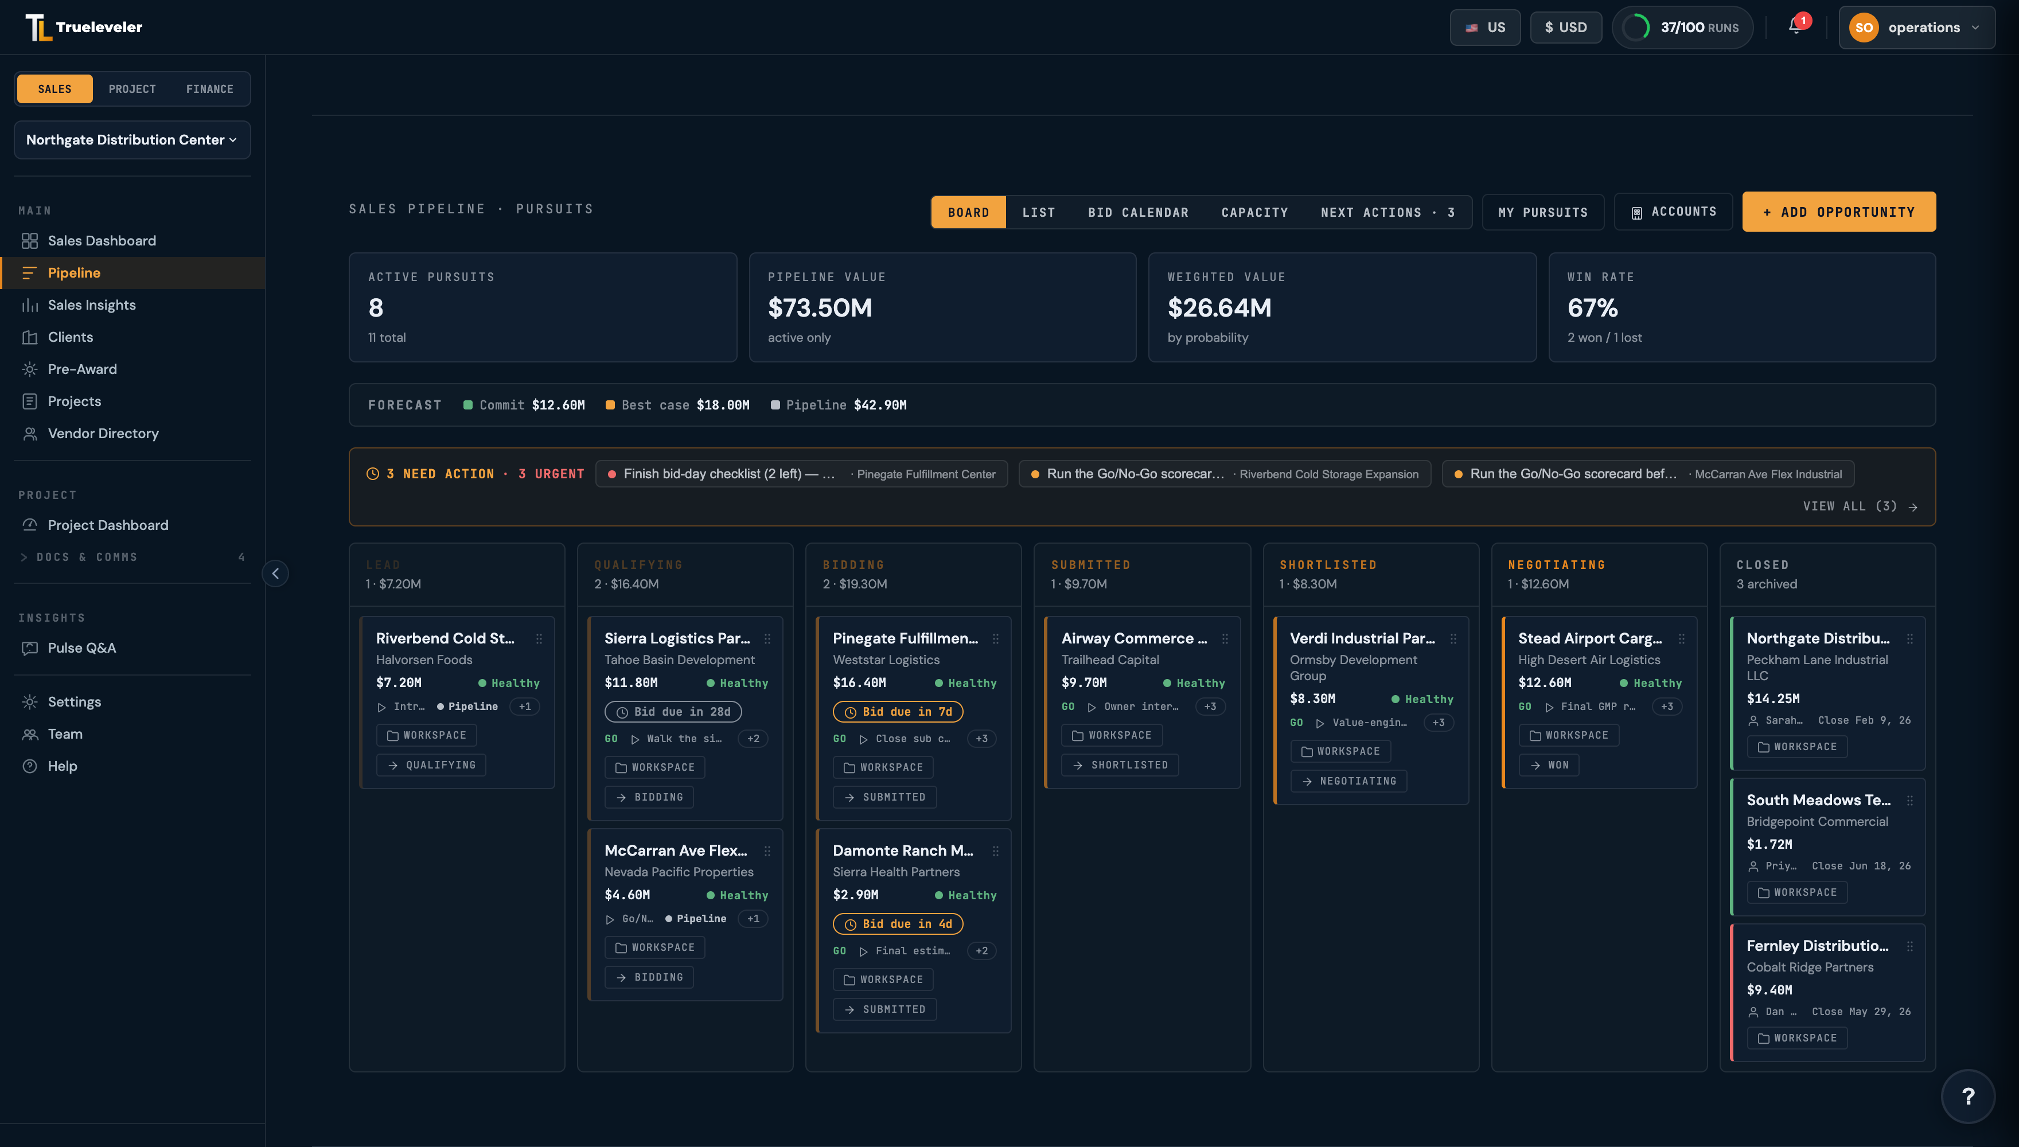Viewport: 2019px width, 1147px height.
Task: Open Northgate Distribution closed card
Action: [1827, 693]
